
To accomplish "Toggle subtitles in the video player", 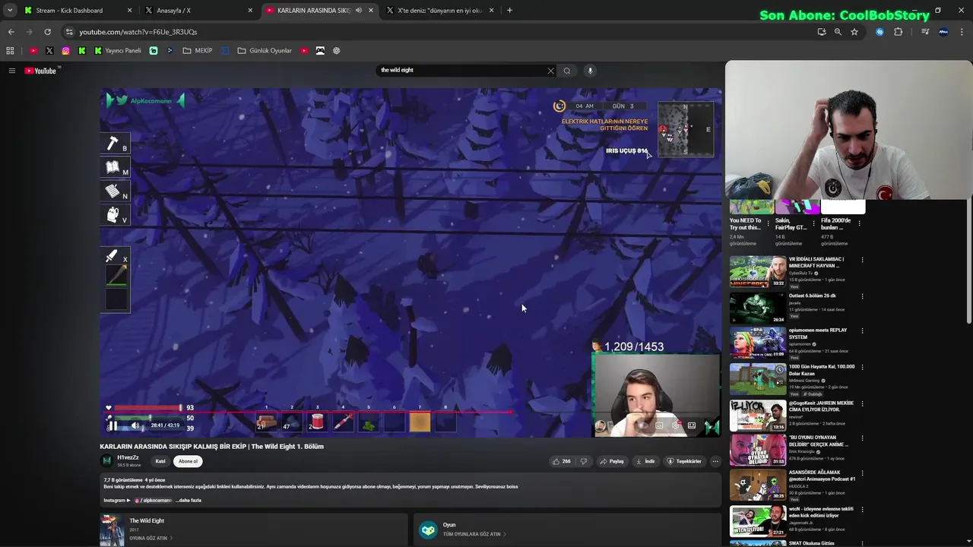I will pyautogui.click(x=659, y=425).
